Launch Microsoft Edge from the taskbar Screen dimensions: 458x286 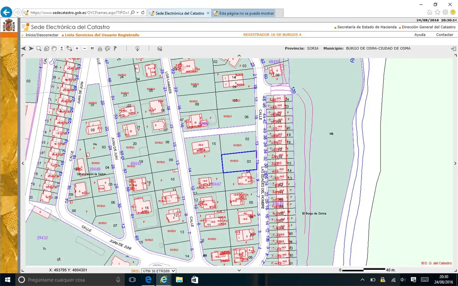148,280
